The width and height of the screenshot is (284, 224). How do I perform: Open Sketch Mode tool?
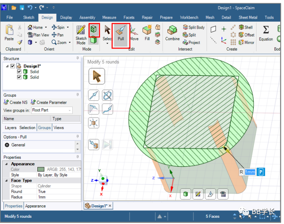[x=81, y=35]
